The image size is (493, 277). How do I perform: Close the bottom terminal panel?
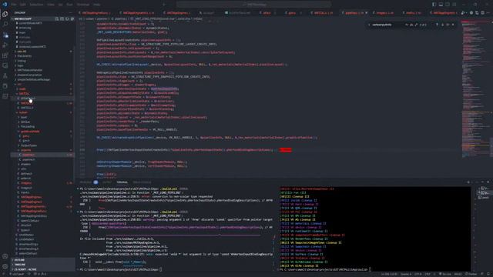(x=488, y=182)
